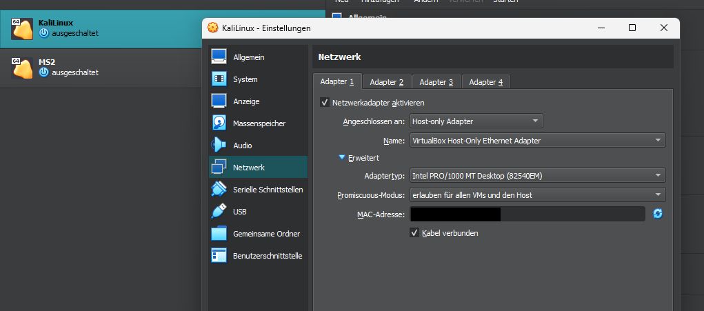Switch to Adapter 2 tab

pyautogui.click(x=387, y=82)
